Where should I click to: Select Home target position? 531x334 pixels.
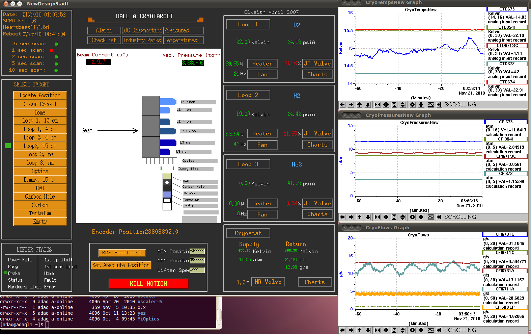pos(40,113)
